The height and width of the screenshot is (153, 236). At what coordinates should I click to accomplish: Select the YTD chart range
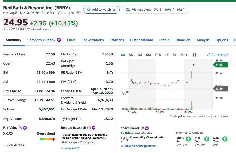tap(158, 55)
